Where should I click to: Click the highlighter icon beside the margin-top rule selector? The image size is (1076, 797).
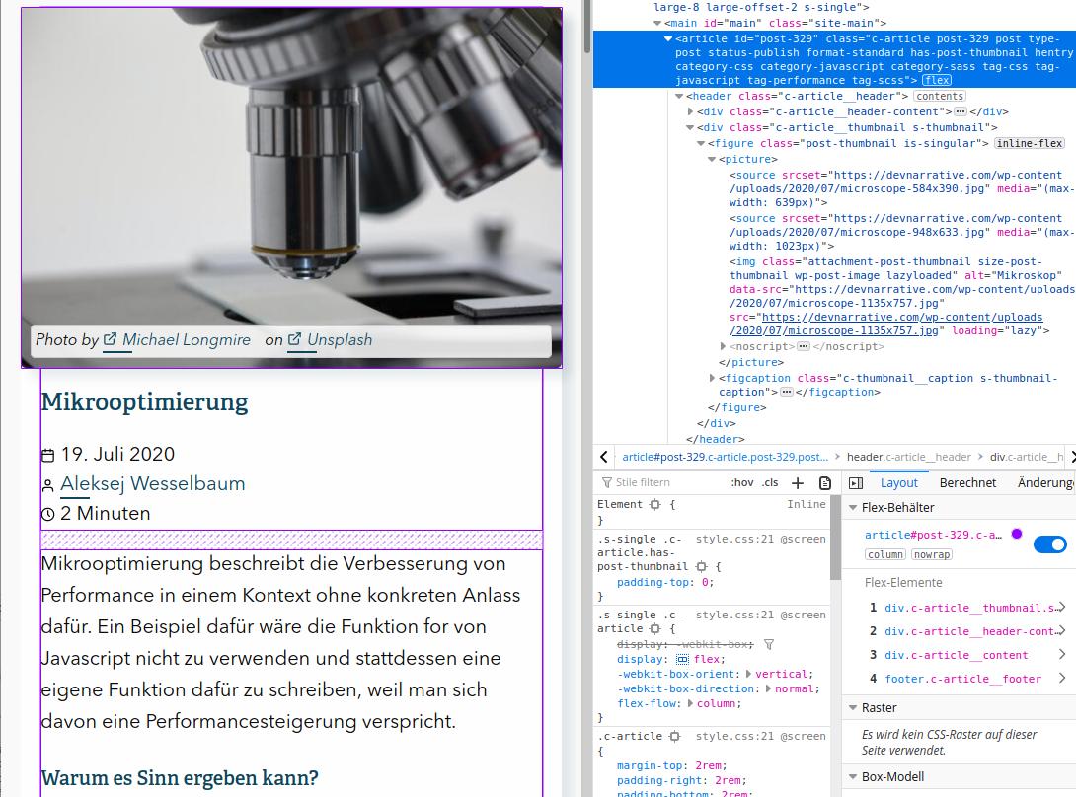[x=674, y=736]
